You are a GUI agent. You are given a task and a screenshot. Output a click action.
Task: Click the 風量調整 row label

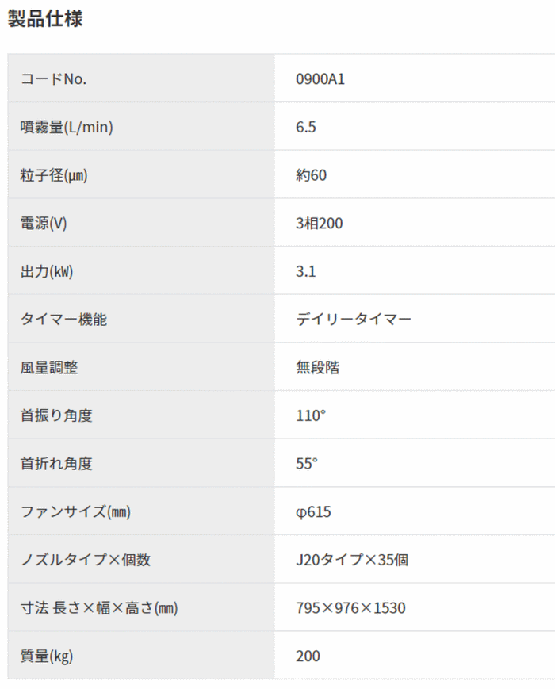coord(49,368)
